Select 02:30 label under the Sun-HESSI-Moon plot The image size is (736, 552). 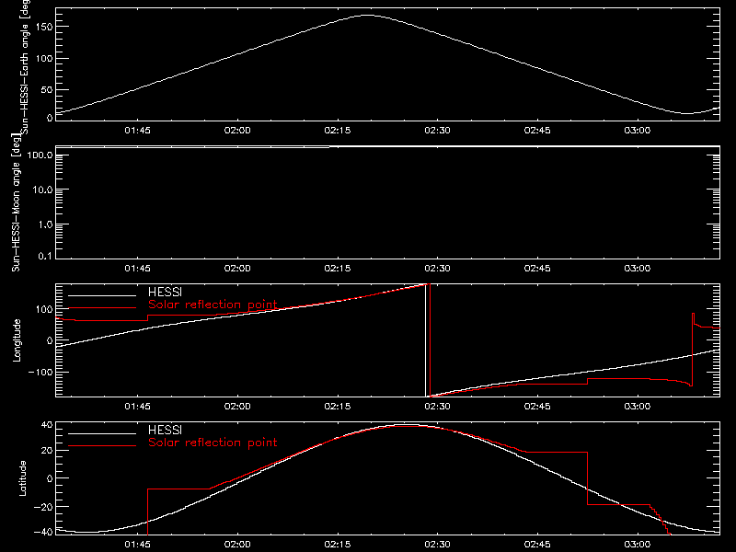pyautogui.click(x=438, y=269)
